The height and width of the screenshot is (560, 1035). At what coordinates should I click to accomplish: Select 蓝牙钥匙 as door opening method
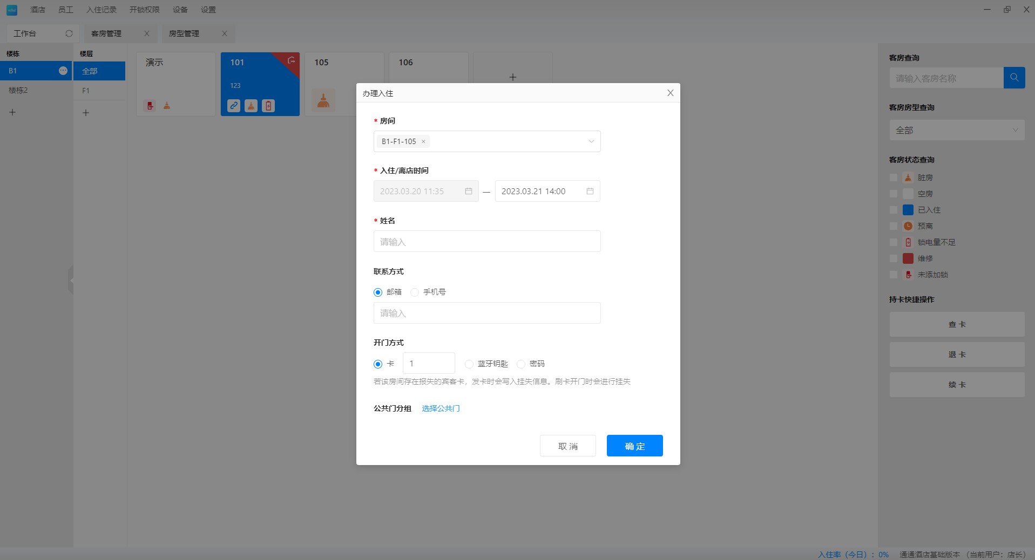tap(469, 364)
